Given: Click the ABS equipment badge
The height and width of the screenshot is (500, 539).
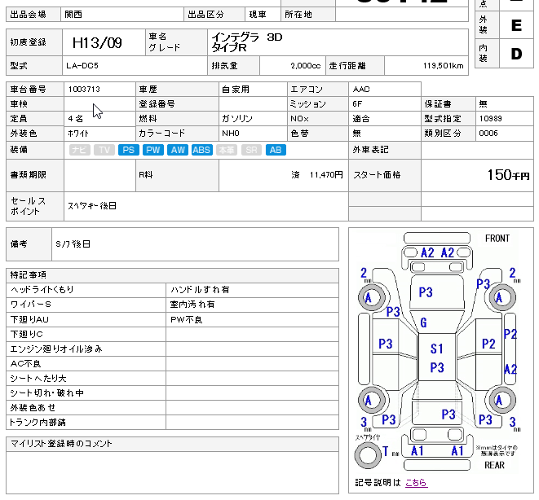Looking at the screenshot, I should [202, 150].
